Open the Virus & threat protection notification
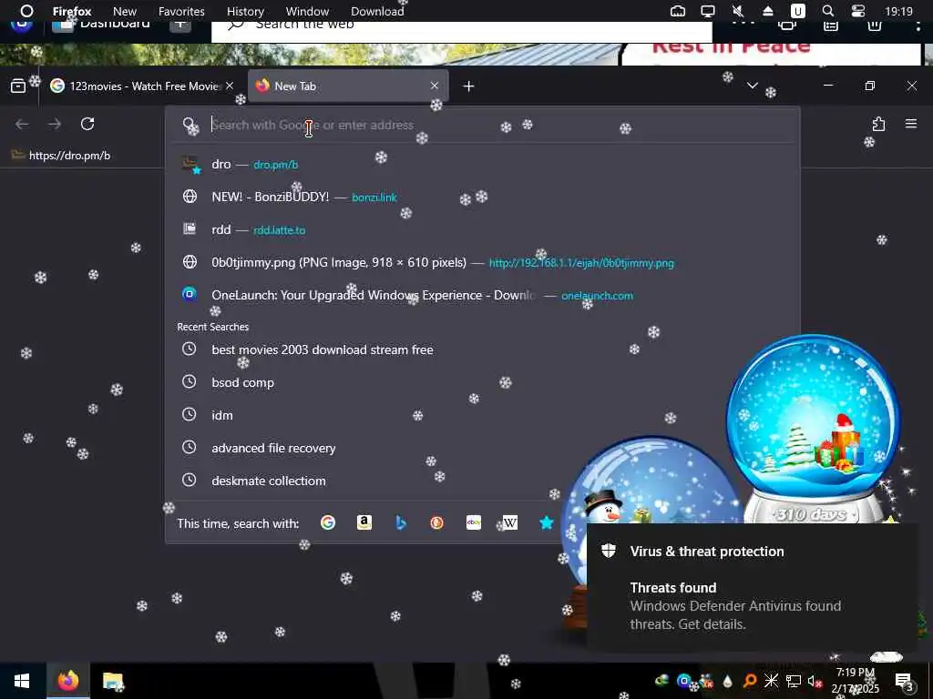 coord(751,587)
